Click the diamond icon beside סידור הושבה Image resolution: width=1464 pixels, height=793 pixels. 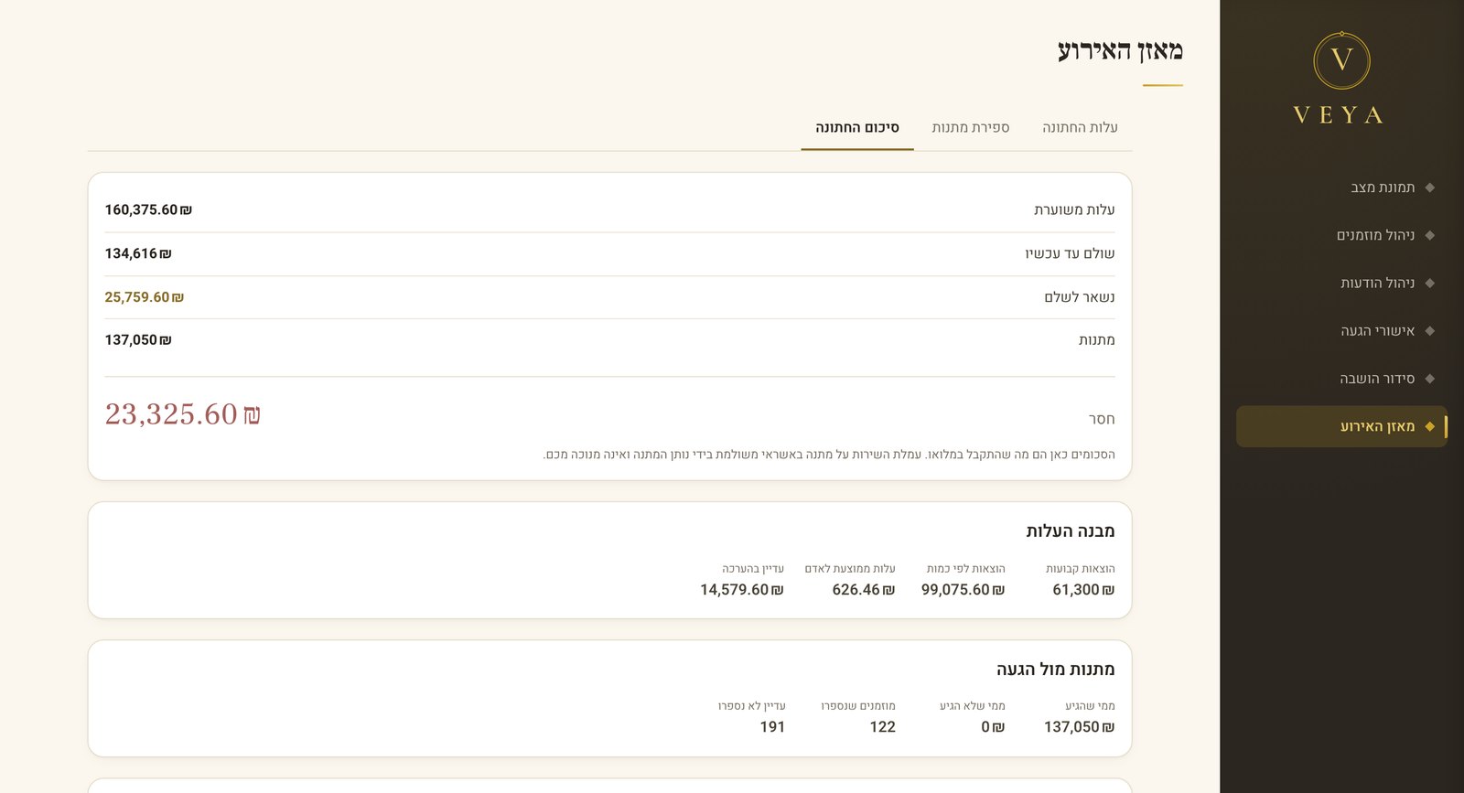point(1429,379)
